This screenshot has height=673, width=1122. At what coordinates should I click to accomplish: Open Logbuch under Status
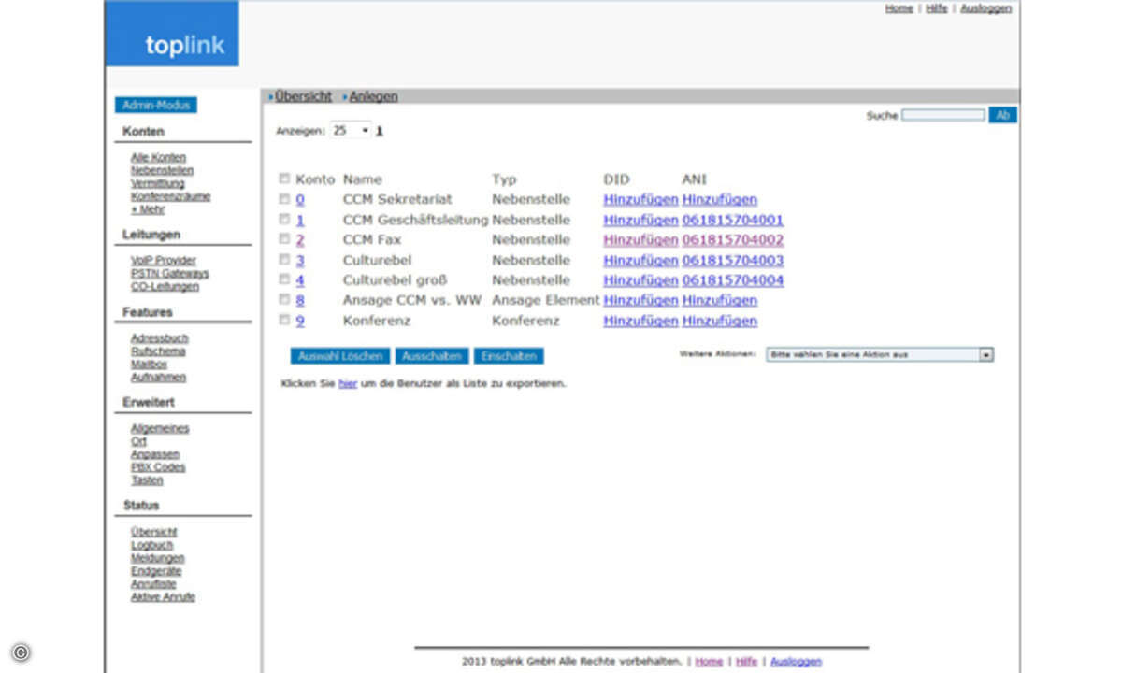coord(152,545)
